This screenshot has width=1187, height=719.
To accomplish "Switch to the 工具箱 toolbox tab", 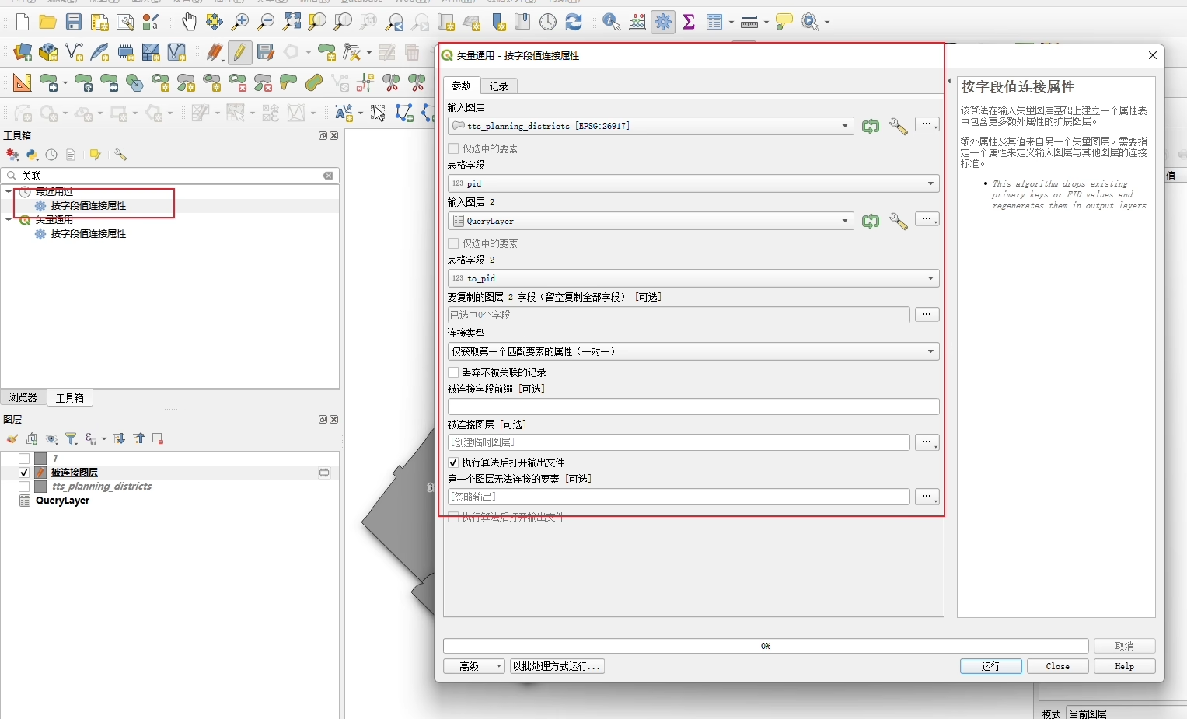I will click(x=70, y=397).
